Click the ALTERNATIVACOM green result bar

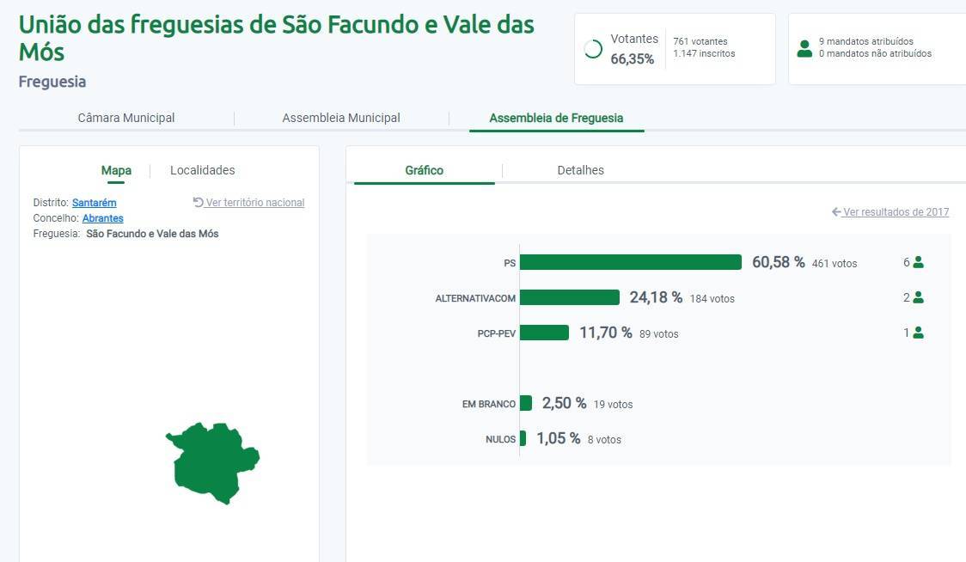tap(569, 297)
